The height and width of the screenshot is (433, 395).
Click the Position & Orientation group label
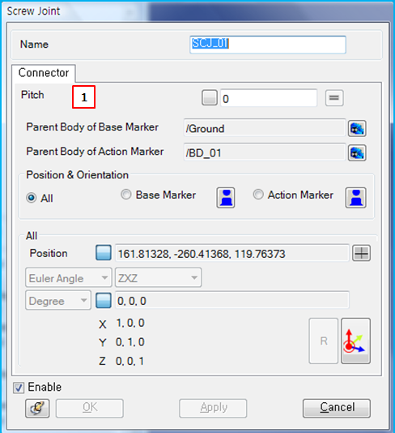tap(78, 175)
